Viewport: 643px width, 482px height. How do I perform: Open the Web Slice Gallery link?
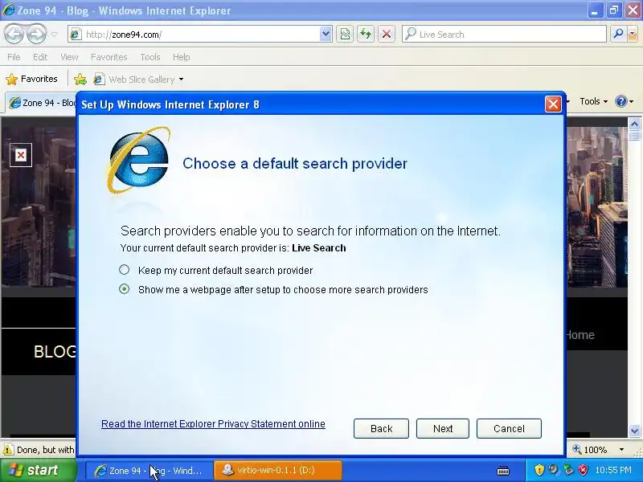pos(134,79)
